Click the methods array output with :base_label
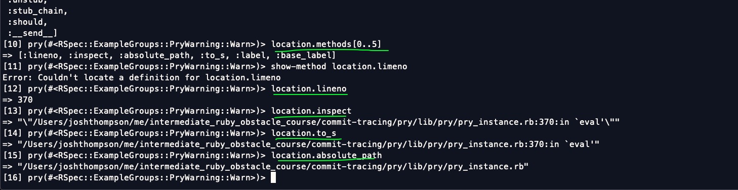Viewport: 738px width, 190px height. (x=169, y=55)
